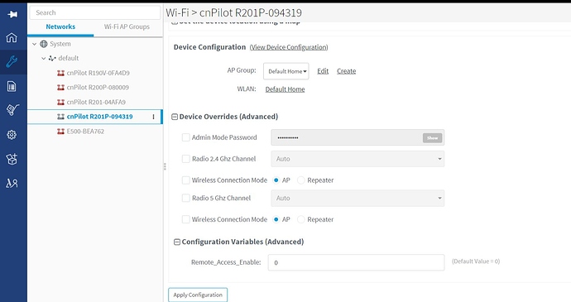This screenshot has width=571, height=302.
Task: Click the network icon beside default
Action: click(x=52, y=58)
